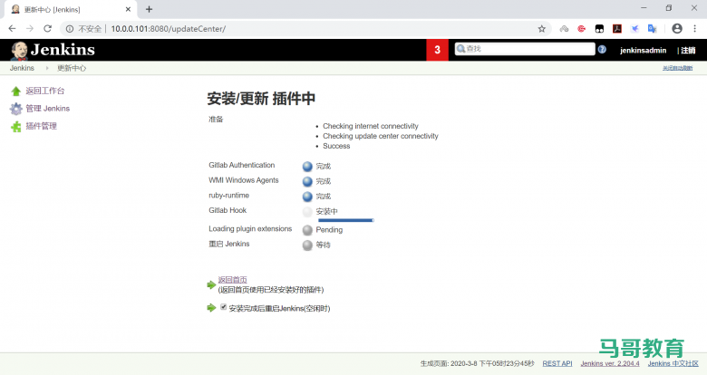The image size is (707, 375).
Task: Click the browser address bar URL
Action: coord(169,29)
